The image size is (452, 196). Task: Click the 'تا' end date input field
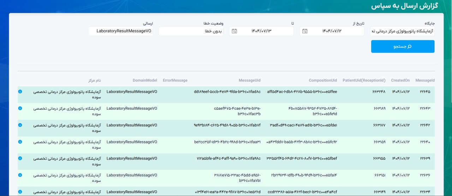265,31
